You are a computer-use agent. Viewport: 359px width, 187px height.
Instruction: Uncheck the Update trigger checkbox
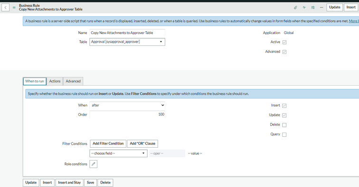click(x=284, y=116)
